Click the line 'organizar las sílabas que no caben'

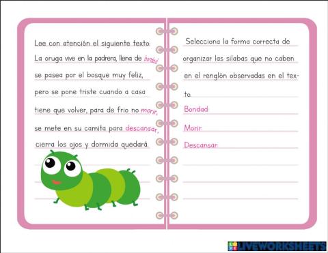click(238, 59)
